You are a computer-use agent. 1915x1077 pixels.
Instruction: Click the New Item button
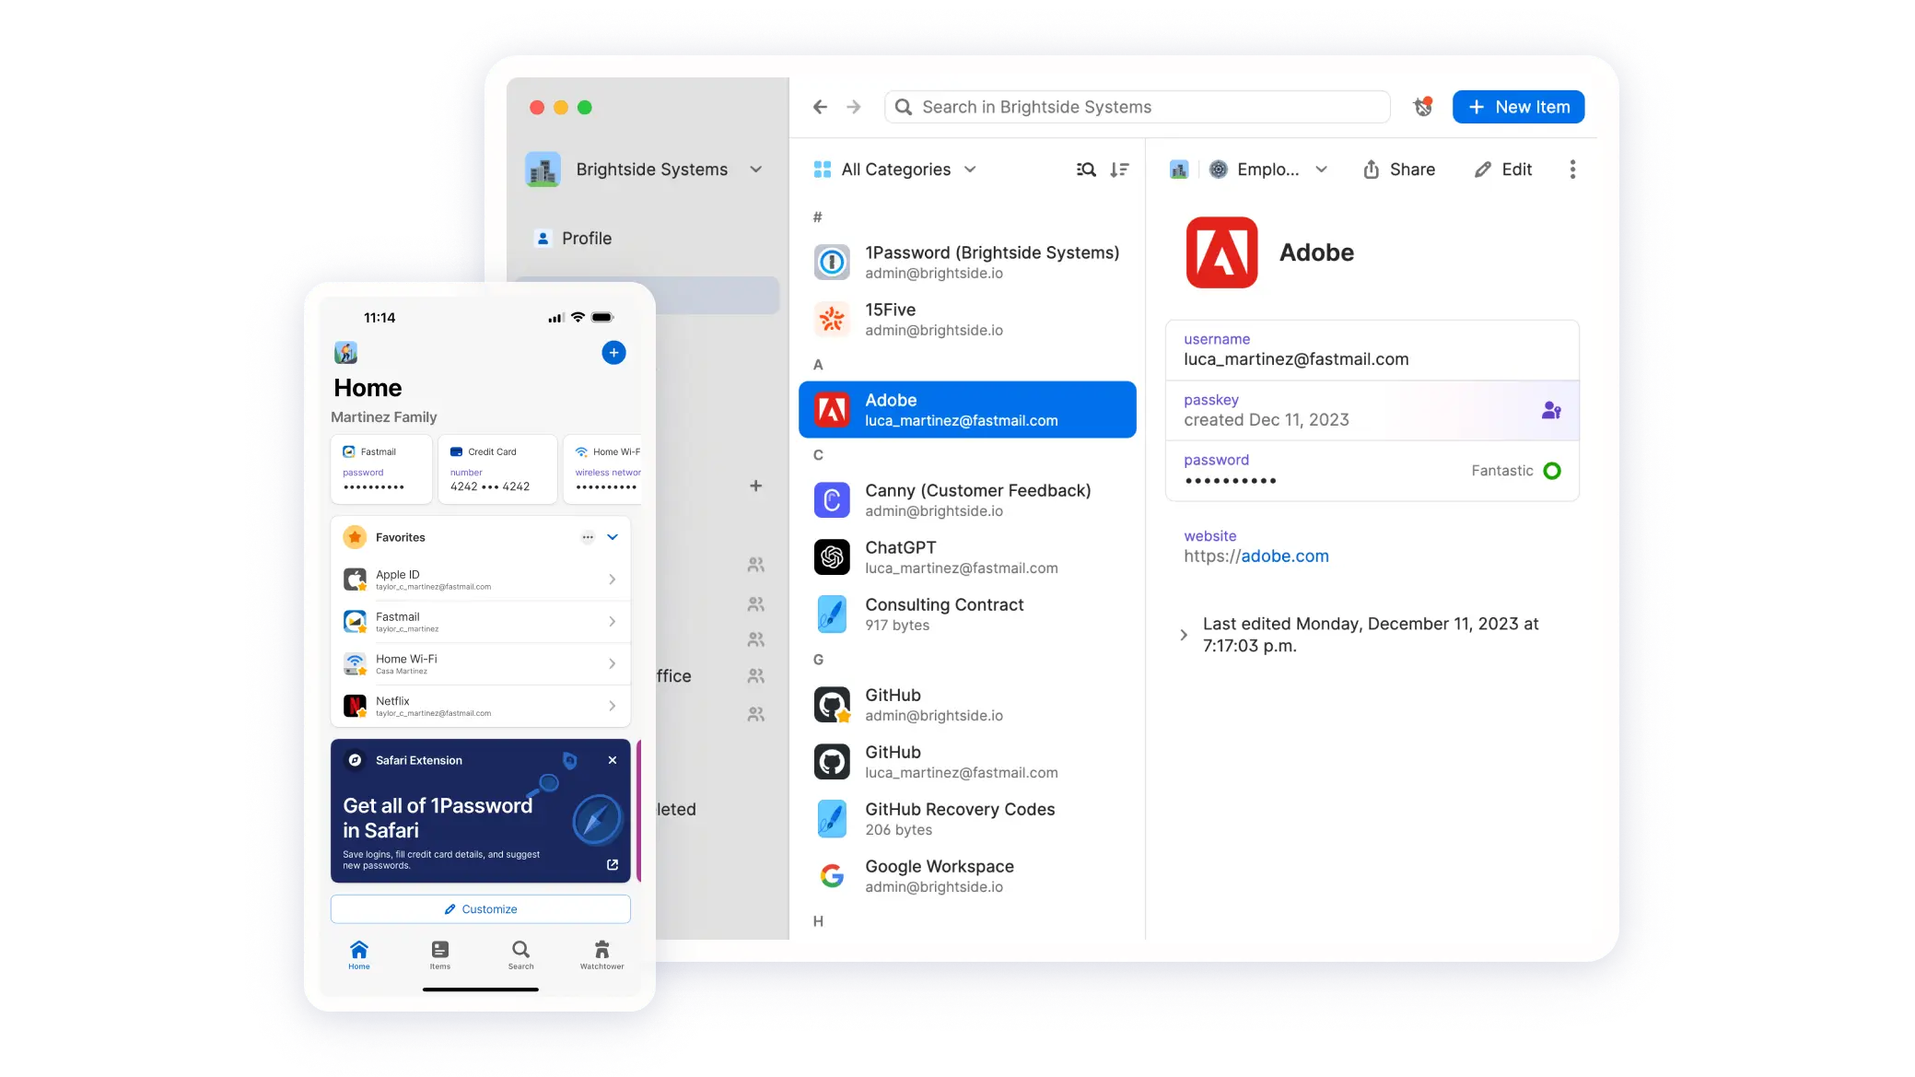(1518, 107)
